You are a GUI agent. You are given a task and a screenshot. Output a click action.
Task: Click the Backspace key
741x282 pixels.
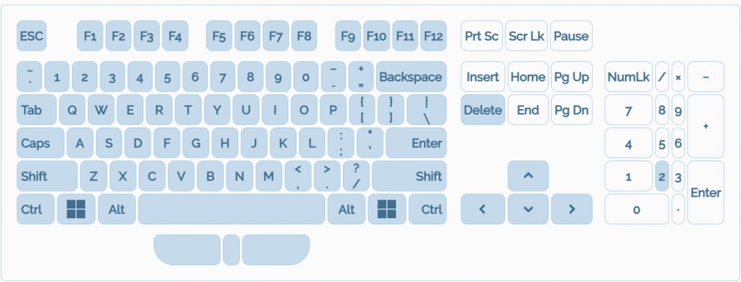(x=410, y=77)
